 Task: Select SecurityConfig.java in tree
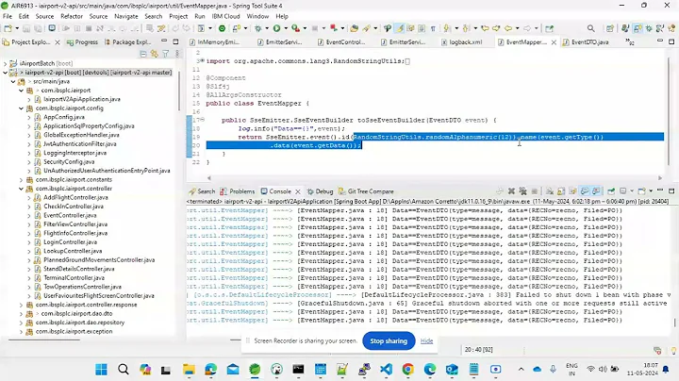point(69,161)
